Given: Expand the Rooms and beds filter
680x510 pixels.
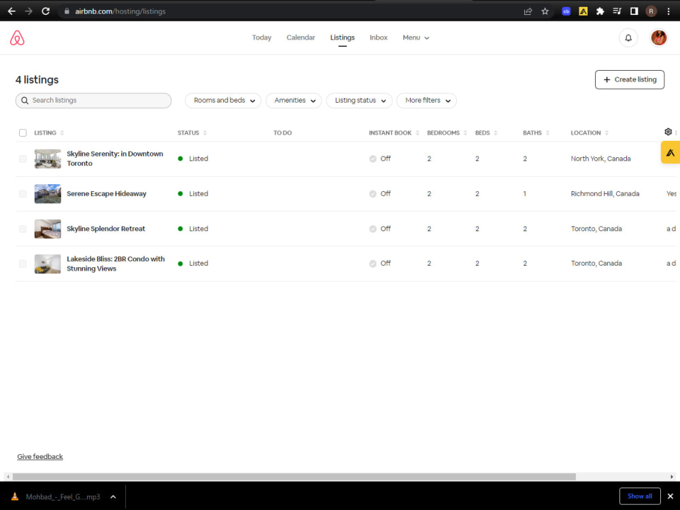Looking at the screenshot, I should [223, 101].
